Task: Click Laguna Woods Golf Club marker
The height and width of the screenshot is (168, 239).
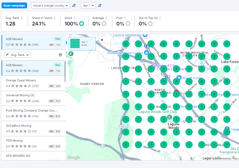Action: [170, 117]
